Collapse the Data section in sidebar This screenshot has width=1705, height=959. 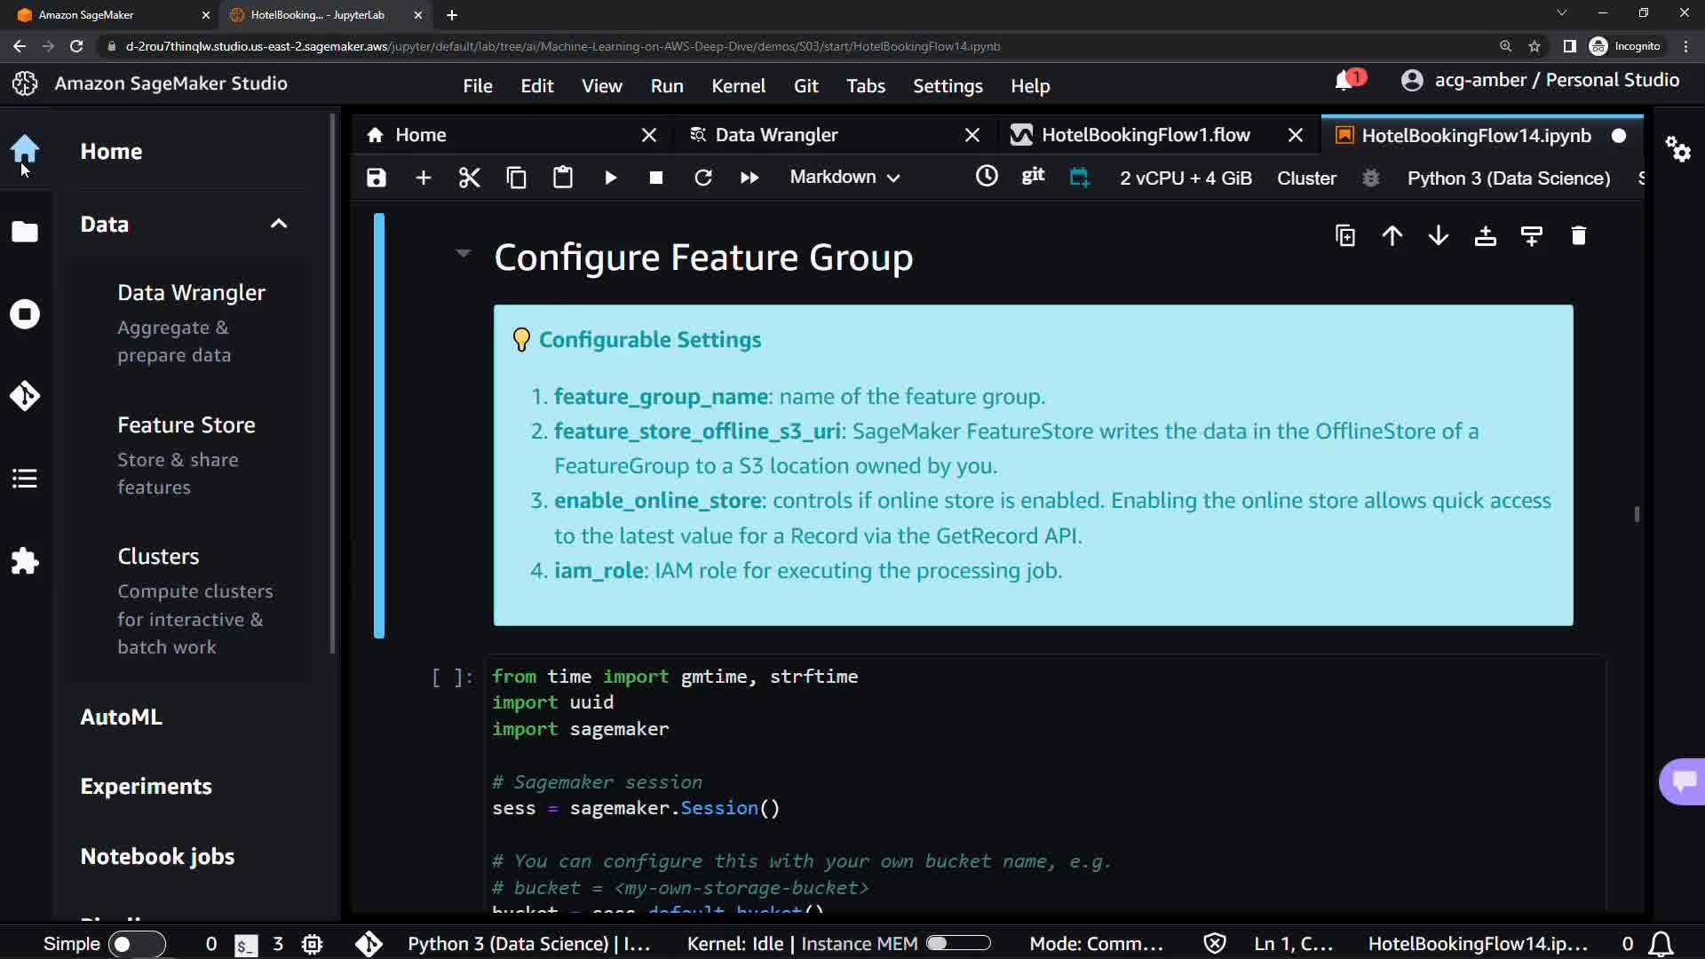click(x=279, y=224)
